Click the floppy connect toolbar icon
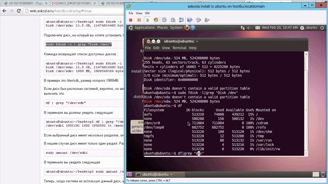 (190, 20)
